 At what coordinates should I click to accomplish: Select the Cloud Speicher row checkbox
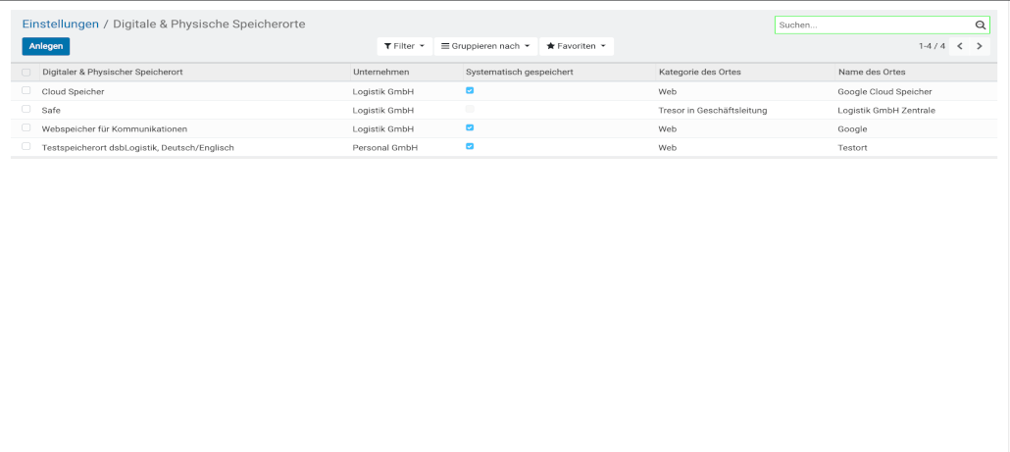26,90
